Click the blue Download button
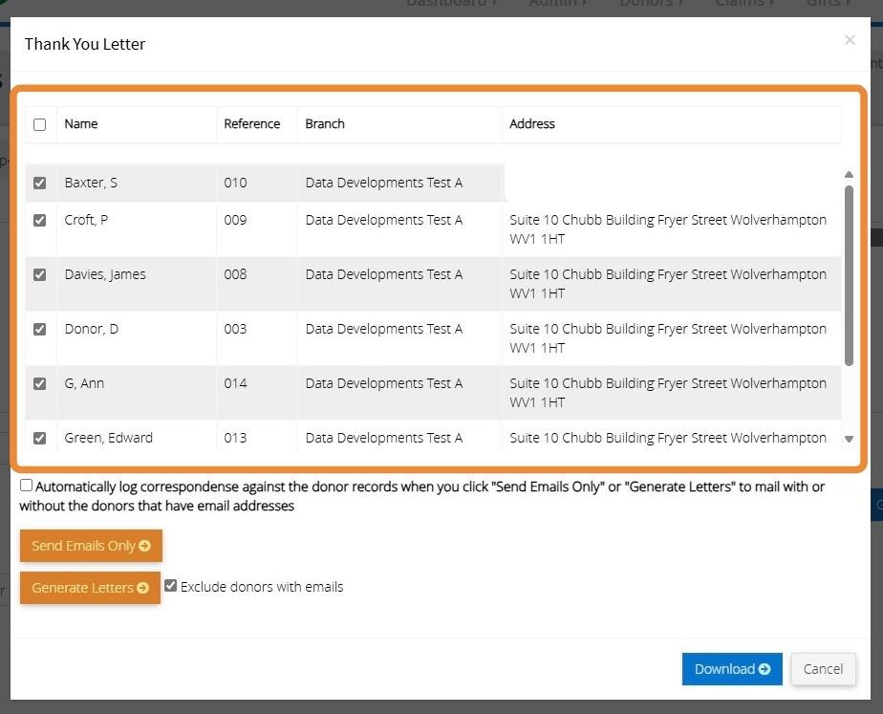This screenshot has width=883, height=714. [732, 669]
